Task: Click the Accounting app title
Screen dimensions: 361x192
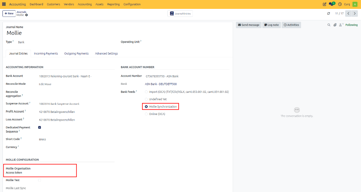Action: coord(18,4)
